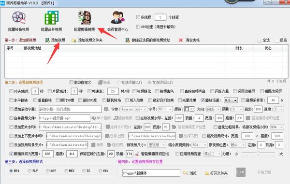Click 删除已选择的原视频地址
Viewport: 290px width, 184px height.
click(147, 40)
